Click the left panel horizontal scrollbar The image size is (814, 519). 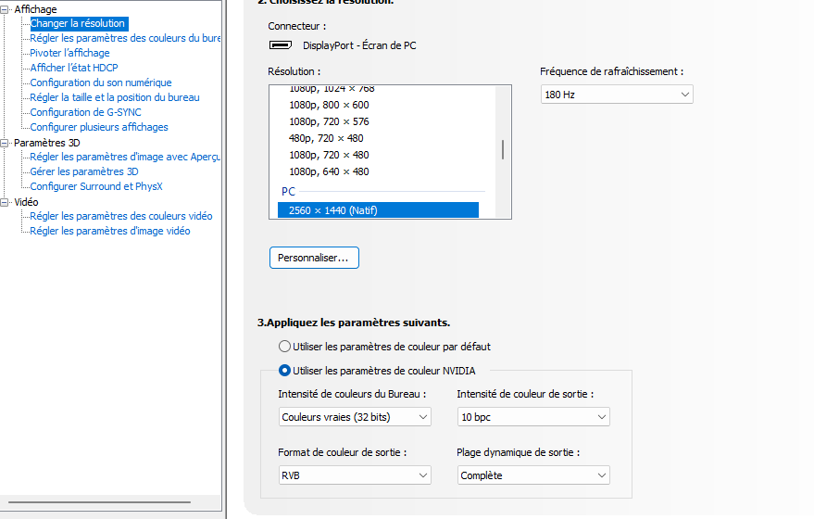pos(100,502)
